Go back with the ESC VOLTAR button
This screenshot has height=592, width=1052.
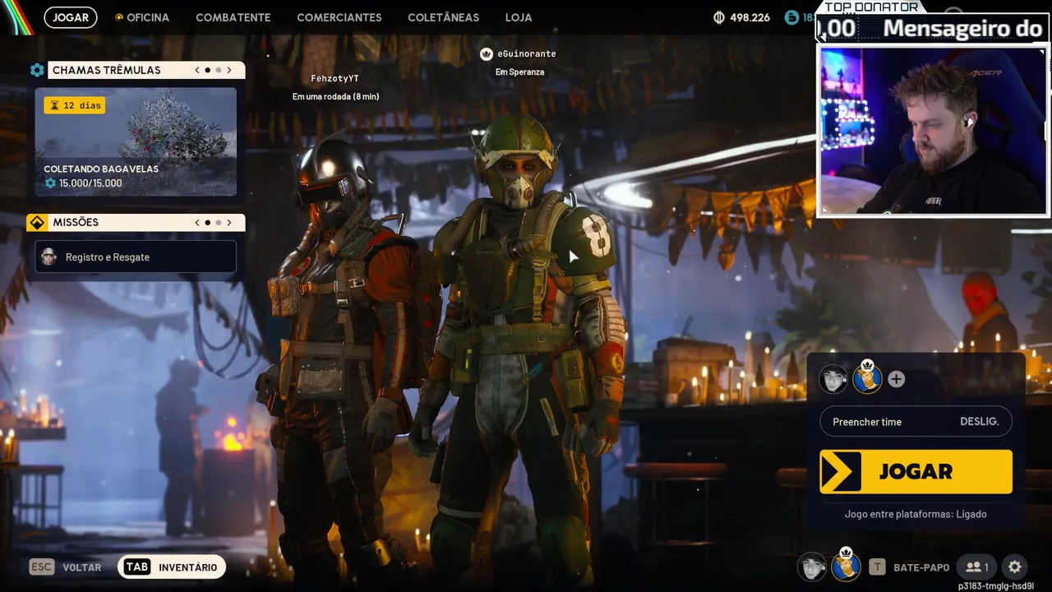click(66, 567)
